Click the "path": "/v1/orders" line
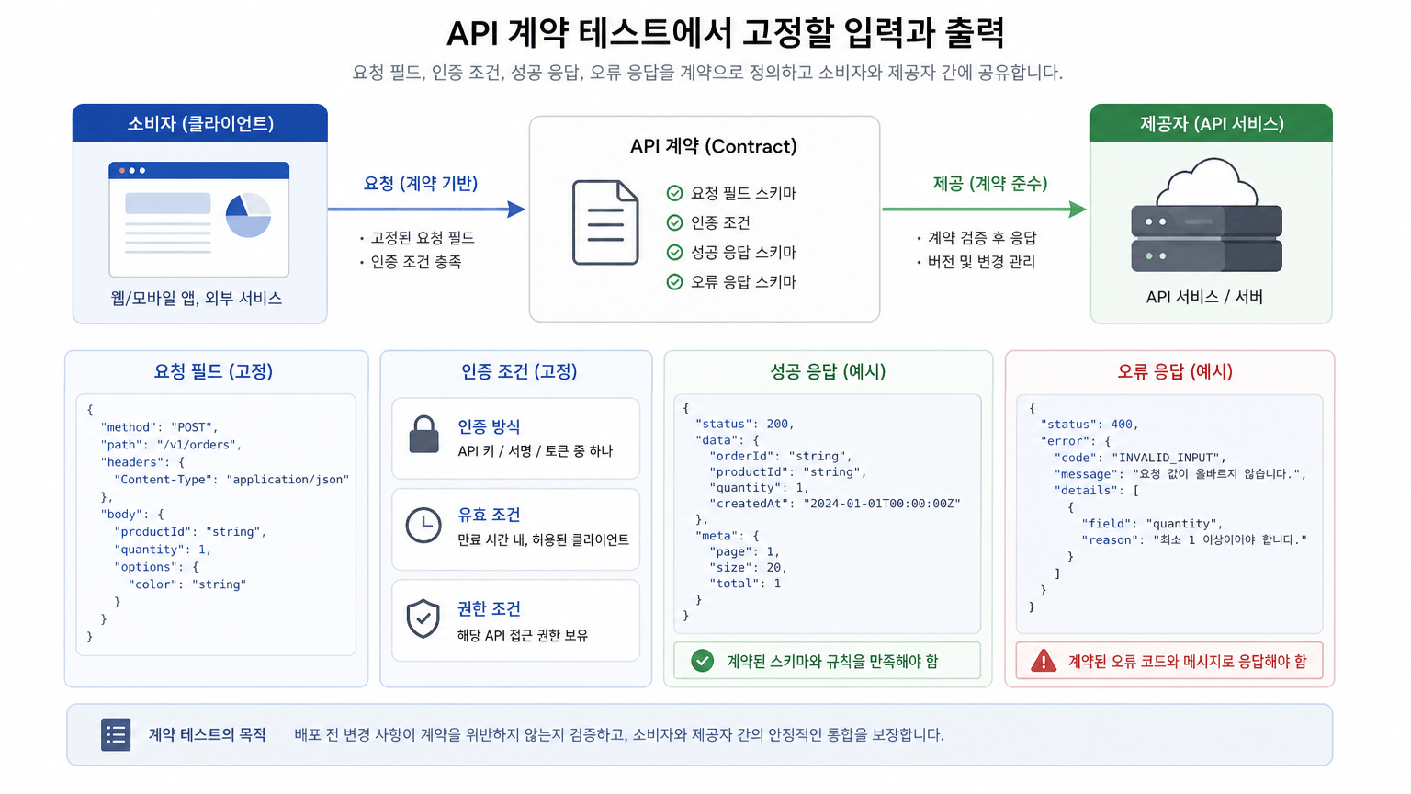The height and width of the screenshot is (794, 1411). tap(172, 445)
